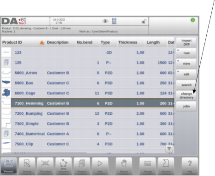Select the 125 product thumbnail icon
Viewport: 215px width, 176px height.
[6, 62]
